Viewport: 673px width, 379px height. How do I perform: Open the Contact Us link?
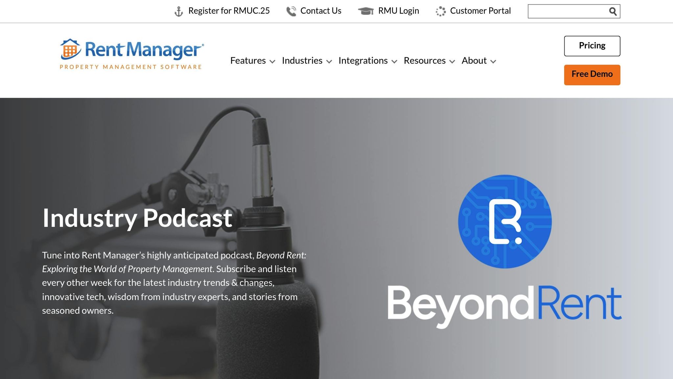pyautogui.click(x=321, y=11)
